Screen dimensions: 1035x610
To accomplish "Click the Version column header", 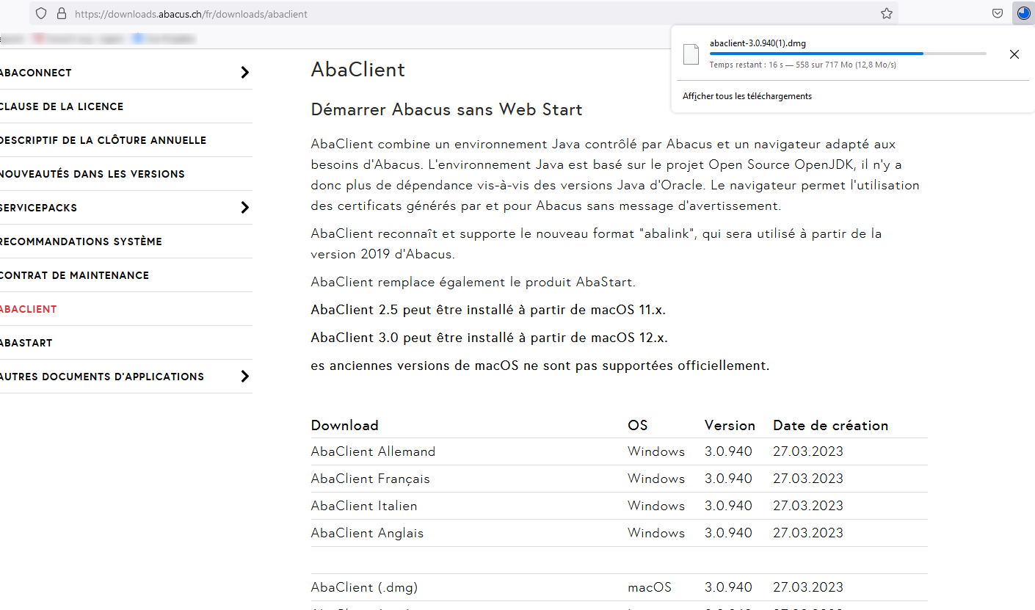I will click(730, 426).
